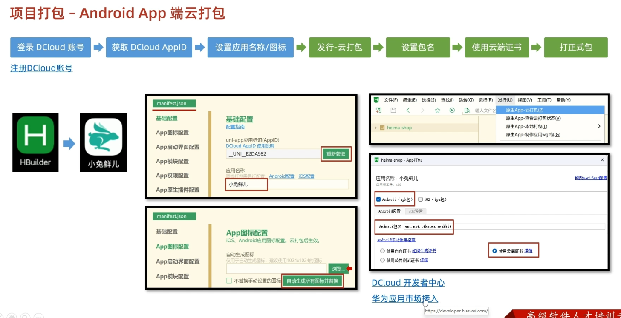
Task: Expand the heima-shop project tree node
Action: point(375,128)
